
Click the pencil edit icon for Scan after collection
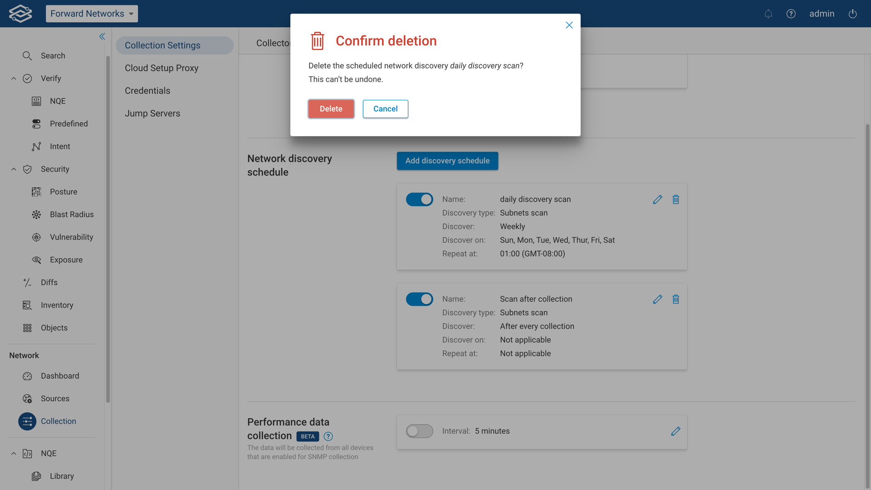(657, 299)
